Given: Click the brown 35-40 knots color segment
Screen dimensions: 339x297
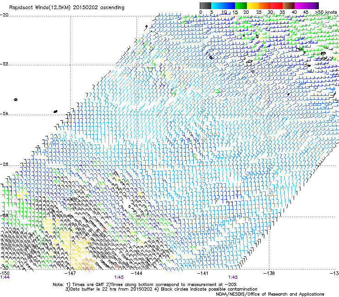Looking at the screenshot, I should coord(289,5).
